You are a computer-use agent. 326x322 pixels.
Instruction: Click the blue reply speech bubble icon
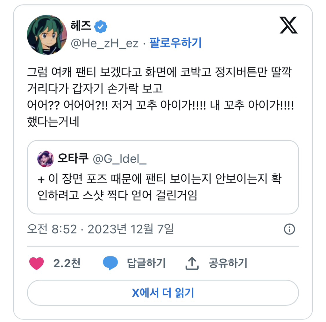click(110, 263)
